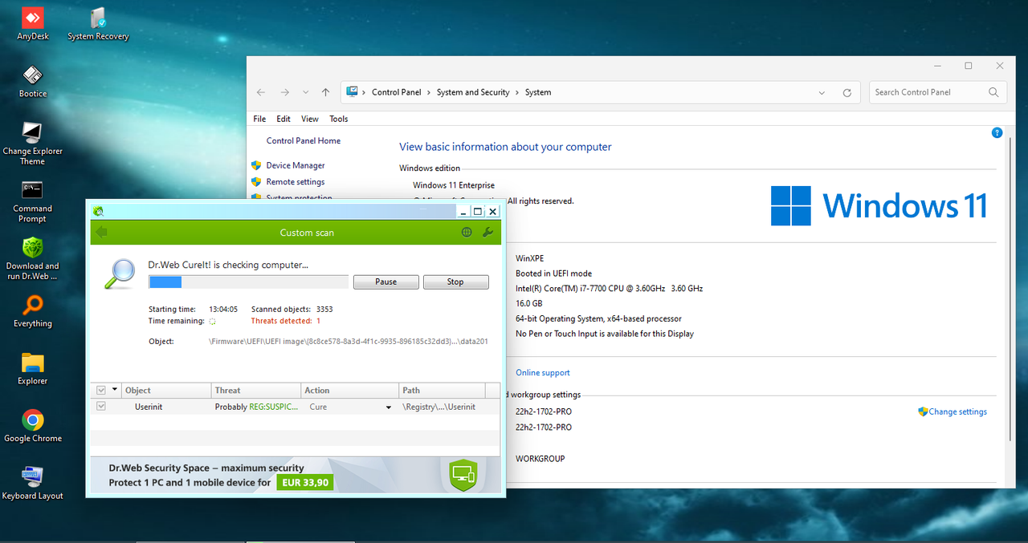The width and height of the screenshot is (1028, 543).
Task: Expand the address bar history dropdown
Action: 822,92
